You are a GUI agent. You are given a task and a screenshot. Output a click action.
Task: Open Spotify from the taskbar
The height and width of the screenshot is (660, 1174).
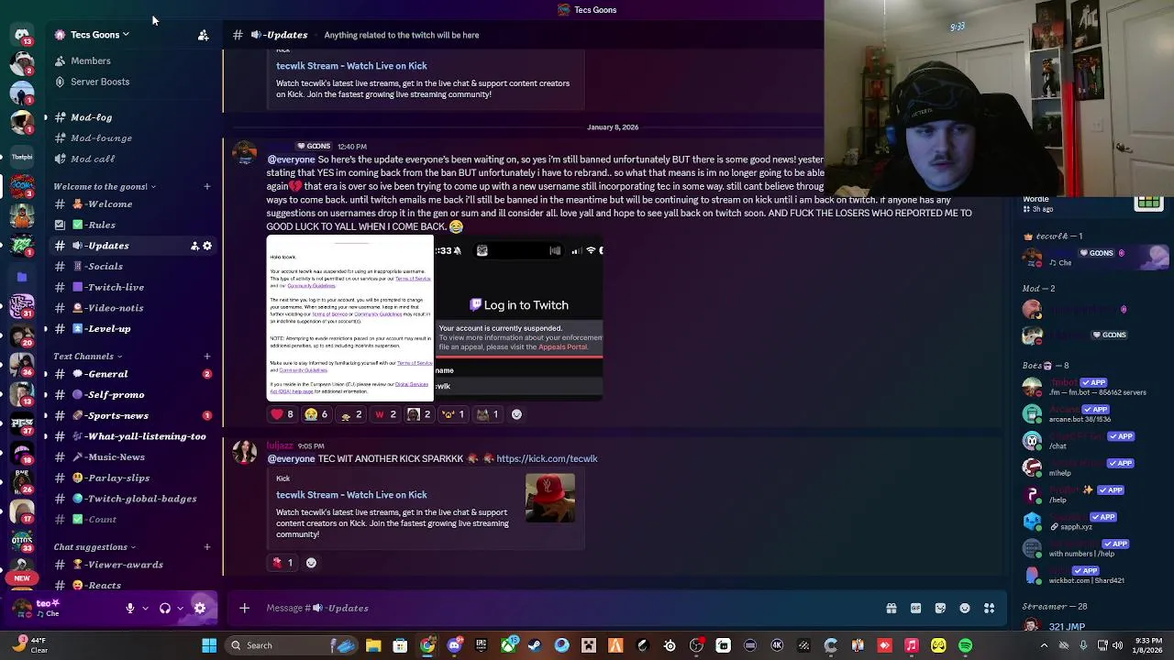(x=966, y=645)
